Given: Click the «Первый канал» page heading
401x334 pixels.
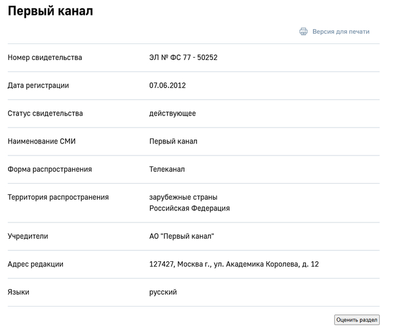Looking at the screenshot, I should 50,11.
